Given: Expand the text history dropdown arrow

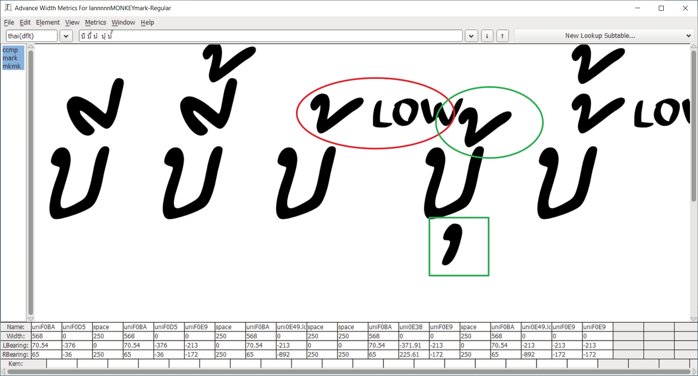Looking at the screenshot, I should click(471, 36).
